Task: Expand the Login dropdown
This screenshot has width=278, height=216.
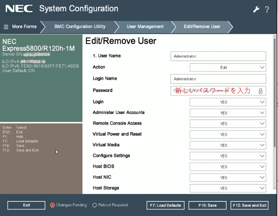Action: 228,102
